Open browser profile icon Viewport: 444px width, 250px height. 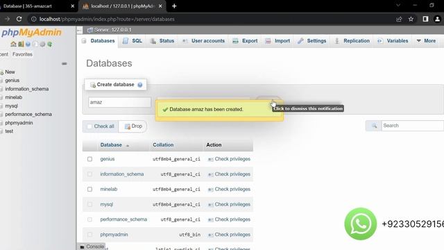[437, 19]
